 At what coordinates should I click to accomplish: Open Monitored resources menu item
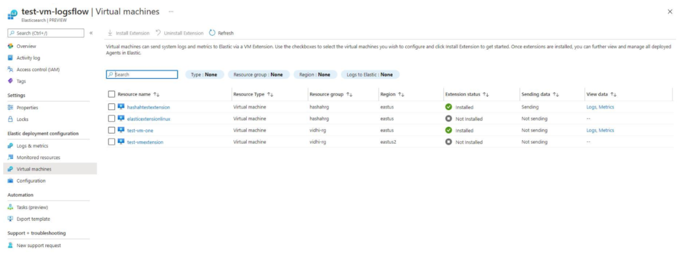38,158
